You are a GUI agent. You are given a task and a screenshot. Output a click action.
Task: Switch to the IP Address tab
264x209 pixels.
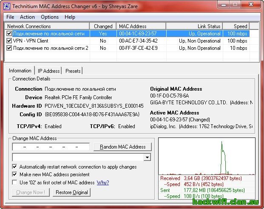(x=48, y=71)
